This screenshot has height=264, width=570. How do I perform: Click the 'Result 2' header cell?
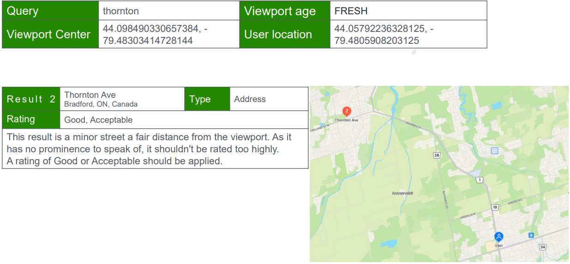click(31, 99)
